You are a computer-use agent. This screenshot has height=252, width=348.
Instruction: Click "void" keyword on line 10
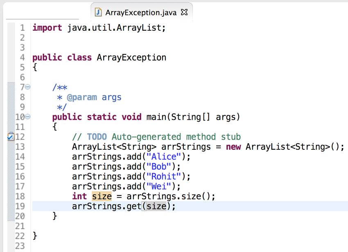(131, 117)
